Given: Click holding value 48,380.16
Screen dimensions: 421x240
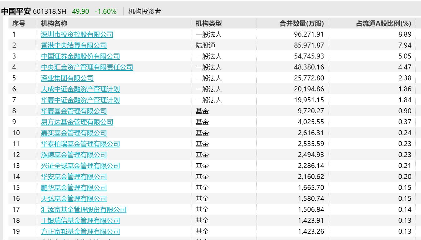Looking at the screenshot, I should pyautogui.click(x=308, y=67).
